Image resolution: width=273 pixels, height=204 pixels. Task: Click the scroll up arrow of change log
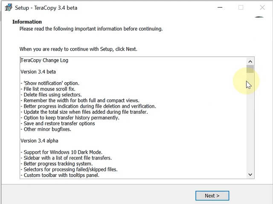(x=250, y=61)
